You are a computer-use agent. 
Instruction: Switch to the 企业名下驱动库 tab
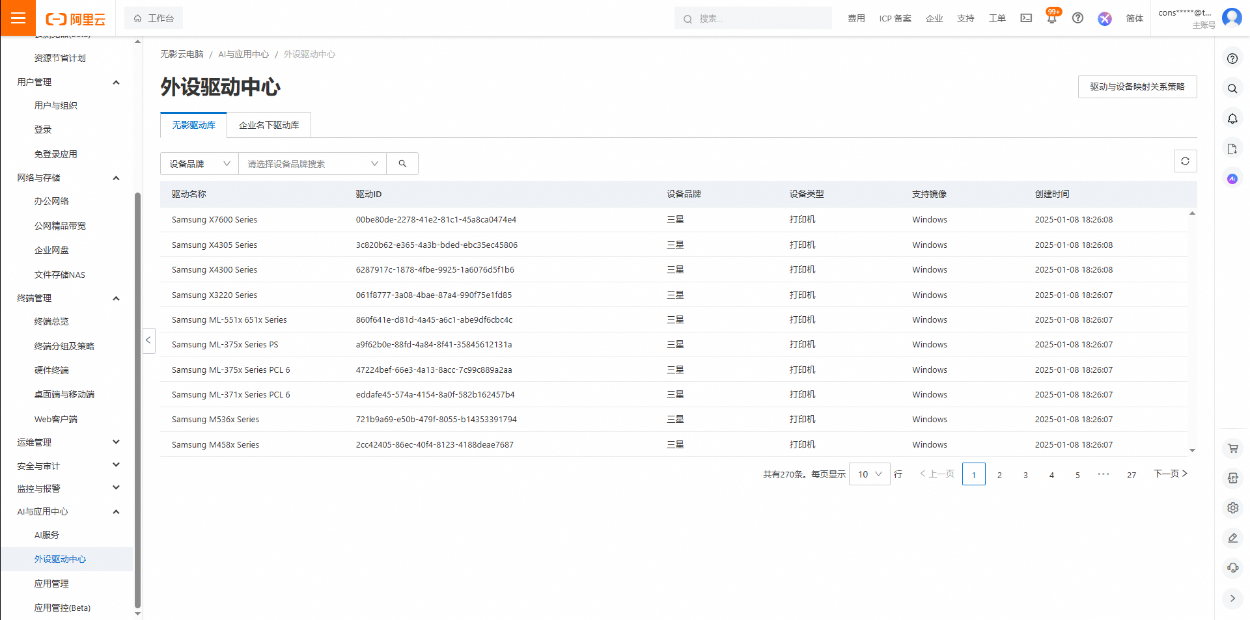(269, 125)
